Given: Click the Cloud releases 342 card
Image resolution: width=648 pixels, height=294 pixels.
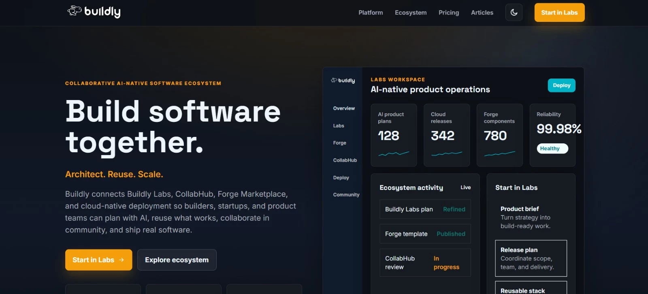Looking at the screenshot, I should coord(447,135).
